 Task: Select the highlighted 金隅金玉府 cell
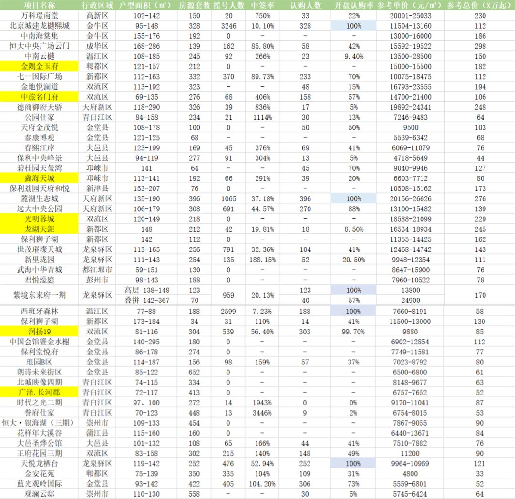tap(40, 66)
